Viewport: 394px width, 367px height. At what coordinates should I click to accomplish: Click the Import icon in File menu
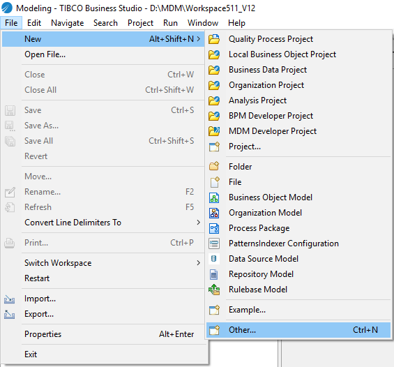(x=10, y=299)
